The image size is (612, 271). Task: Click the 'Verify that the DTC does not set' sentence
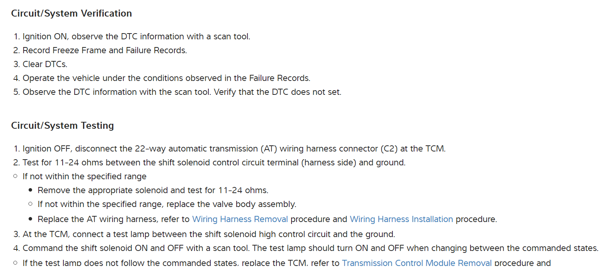(x=277, y=92)
